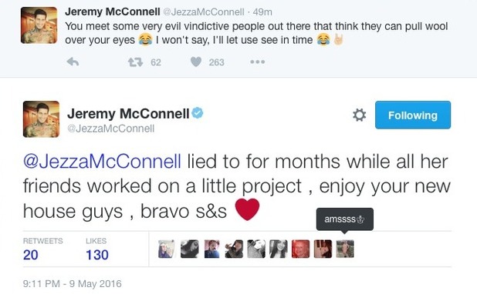Open the fourth liker avatar in the row

234,249
